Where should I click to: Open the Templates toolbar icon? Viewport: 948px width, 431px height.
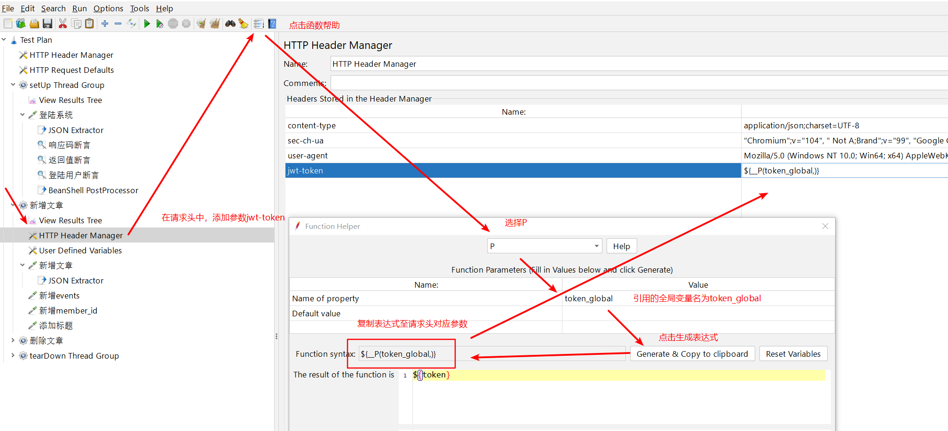(x=21, y=24)
